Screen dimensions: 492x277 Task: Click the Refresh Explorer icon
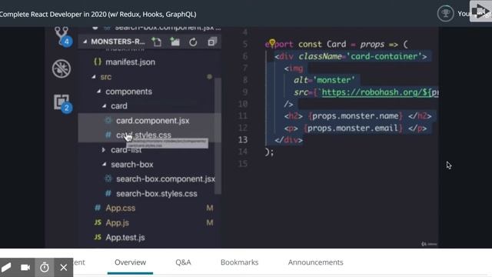click(x=193, y=42)
